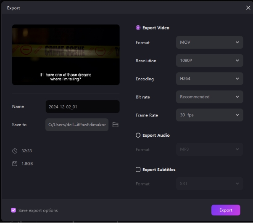Click the Encoding label text
The width and height of the screenshot is (253, 223).
[145, 79]
